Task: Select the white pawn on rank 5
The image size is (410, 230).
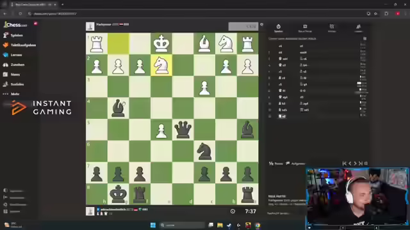Action: 161,130
